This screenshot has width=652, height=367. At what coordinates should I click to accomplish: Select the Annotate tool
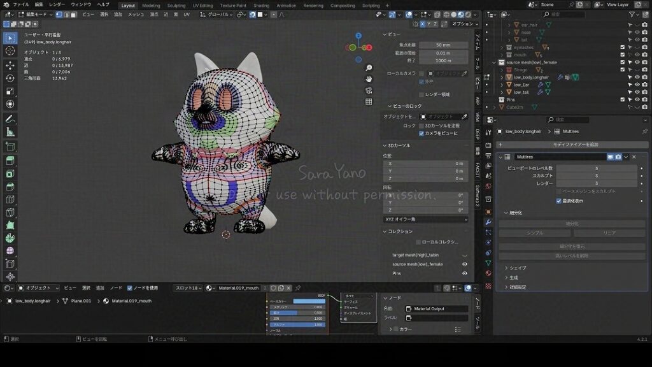point(10,119)
